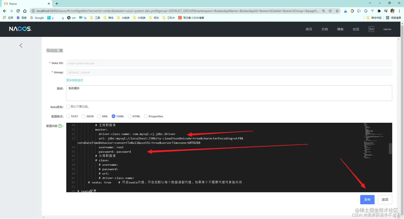Click browser back arrow
The image size is (404, 219).
[5, 11]
